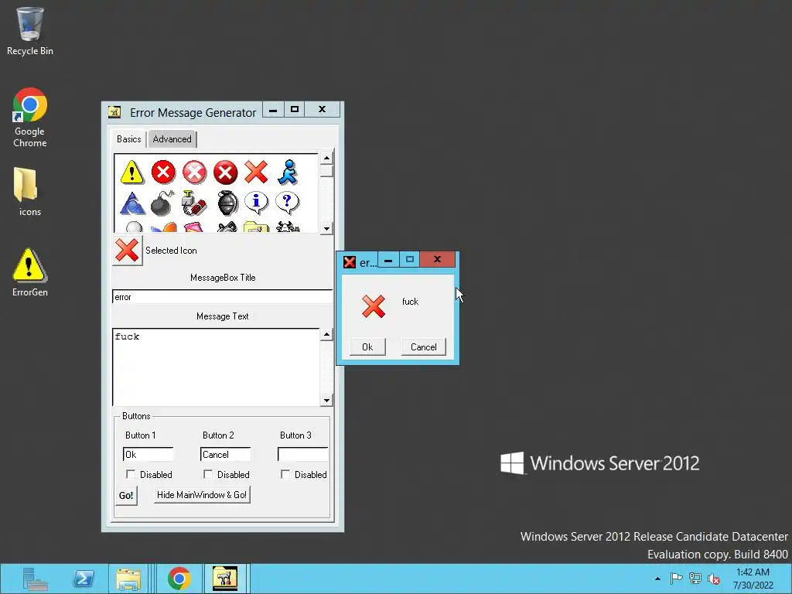792x594 pixels.
Task: Minimize the error popup window
Action: pyautogui.click(x=388, y=260)
